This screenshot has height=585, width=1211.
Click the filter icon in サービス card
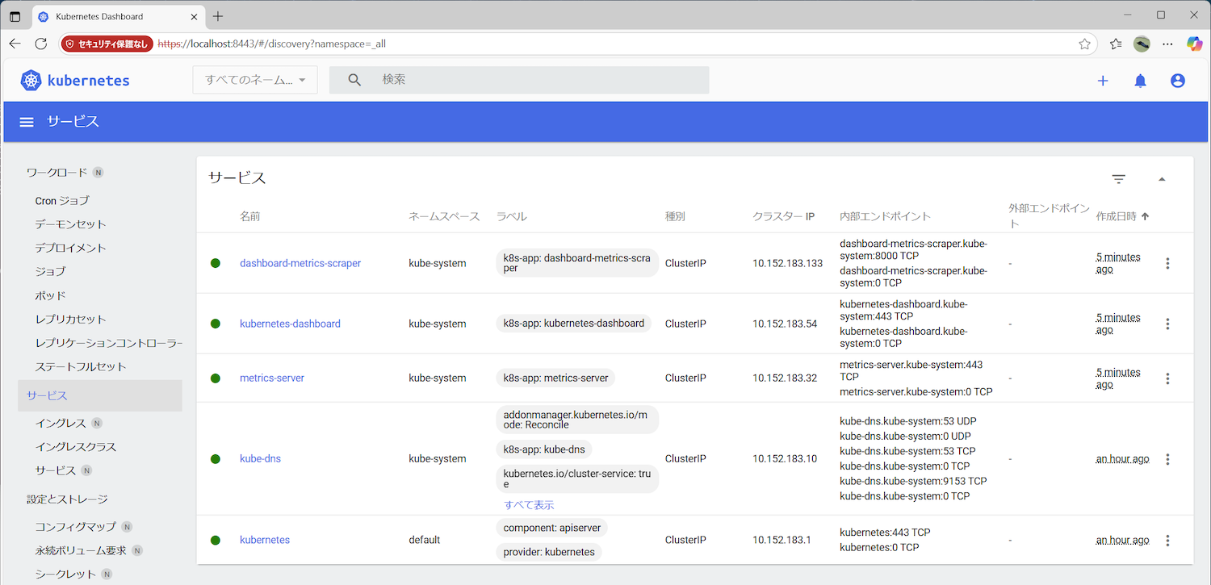(x=1118, y=179)
